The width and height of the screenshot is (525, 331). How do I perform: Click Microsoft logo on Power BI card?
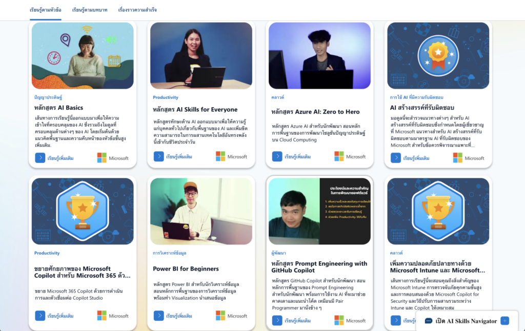point(231,316)
